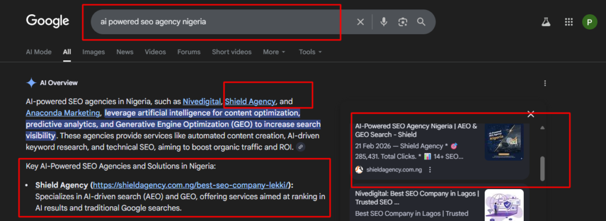
Task: Open AI-Powered SEO Agency Nigeria source card title
Action: click(x=416, y=131)
